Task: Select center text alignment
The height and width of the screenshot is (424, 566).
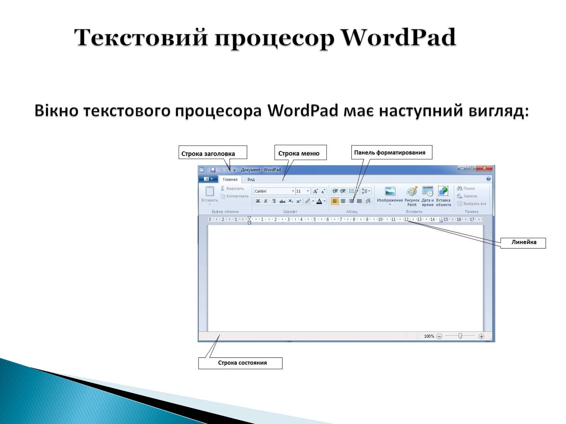Action: coord(343,201)
